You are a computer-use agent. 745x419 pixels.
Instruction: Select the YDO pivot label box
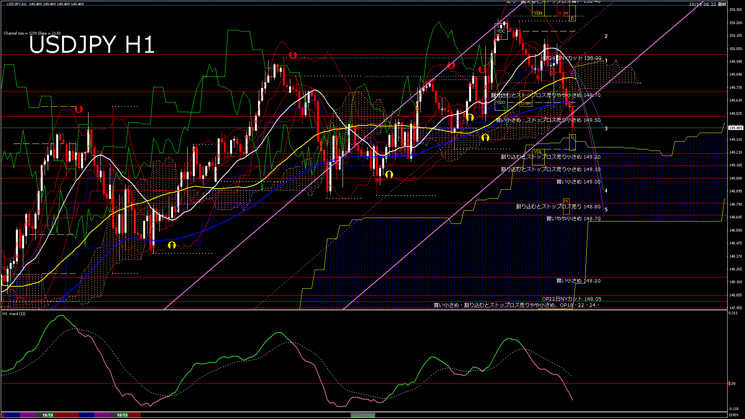501,102
